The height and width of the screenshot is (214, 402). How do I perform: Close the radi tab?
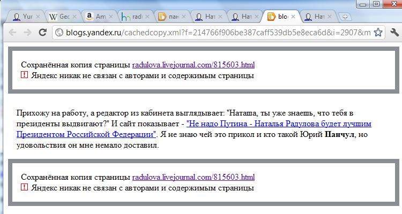[147, 17]
